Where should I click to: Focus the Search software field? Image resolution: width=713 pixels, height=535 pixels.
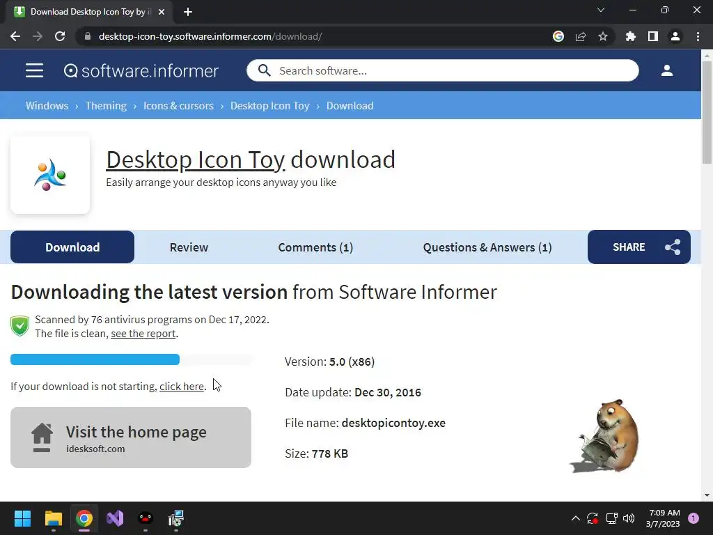tap(443, 70)
